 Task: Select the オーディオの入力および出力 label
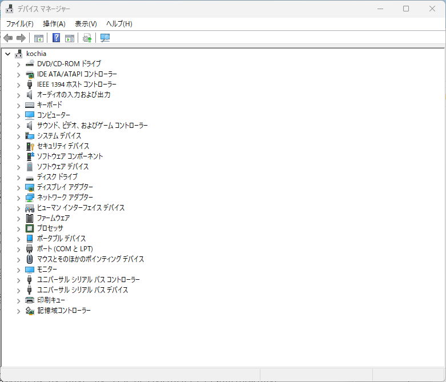(74, 95)
